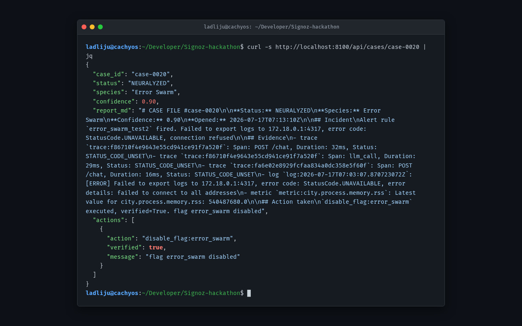Click the yellow minimize window button
522x326 pixels.
tap(92, 27)
